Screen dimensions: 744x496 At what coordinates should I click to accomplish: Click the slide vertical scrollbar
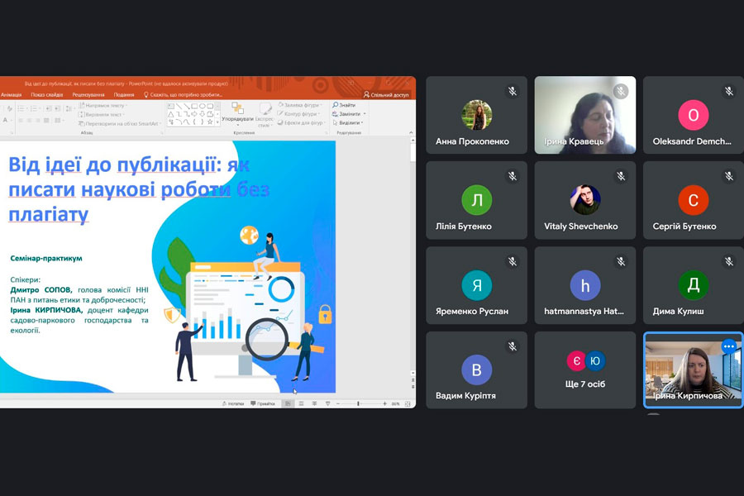[x=413, y=256]
